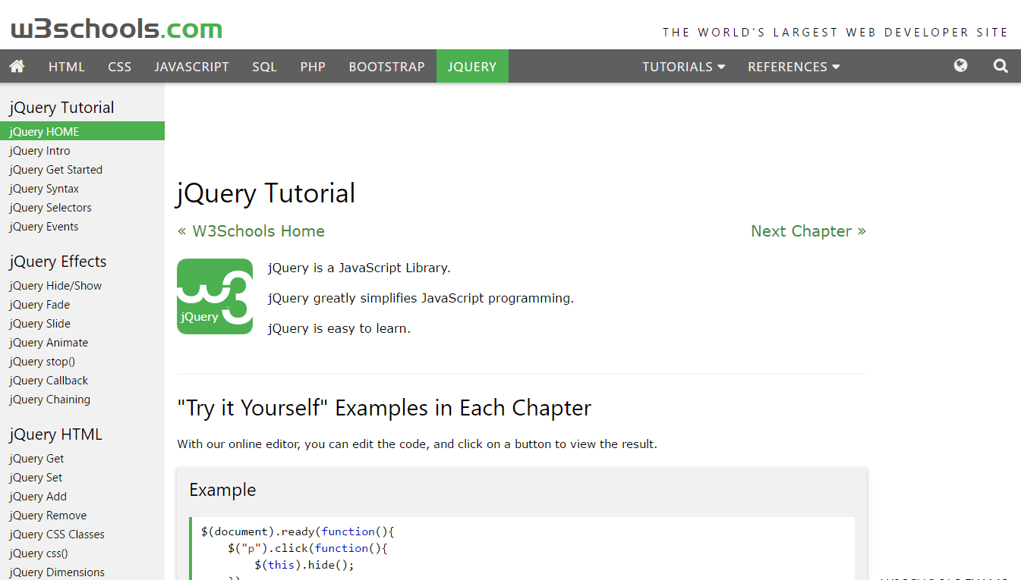Click text 'jQuery is a JavaScript Library.'
Screen dimensions: 1021x580
pos(359,268)
